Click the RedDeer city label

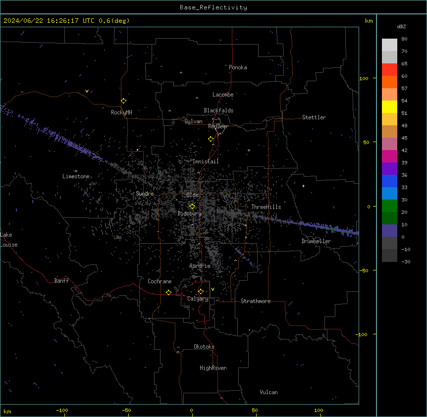tap(218, 126)
